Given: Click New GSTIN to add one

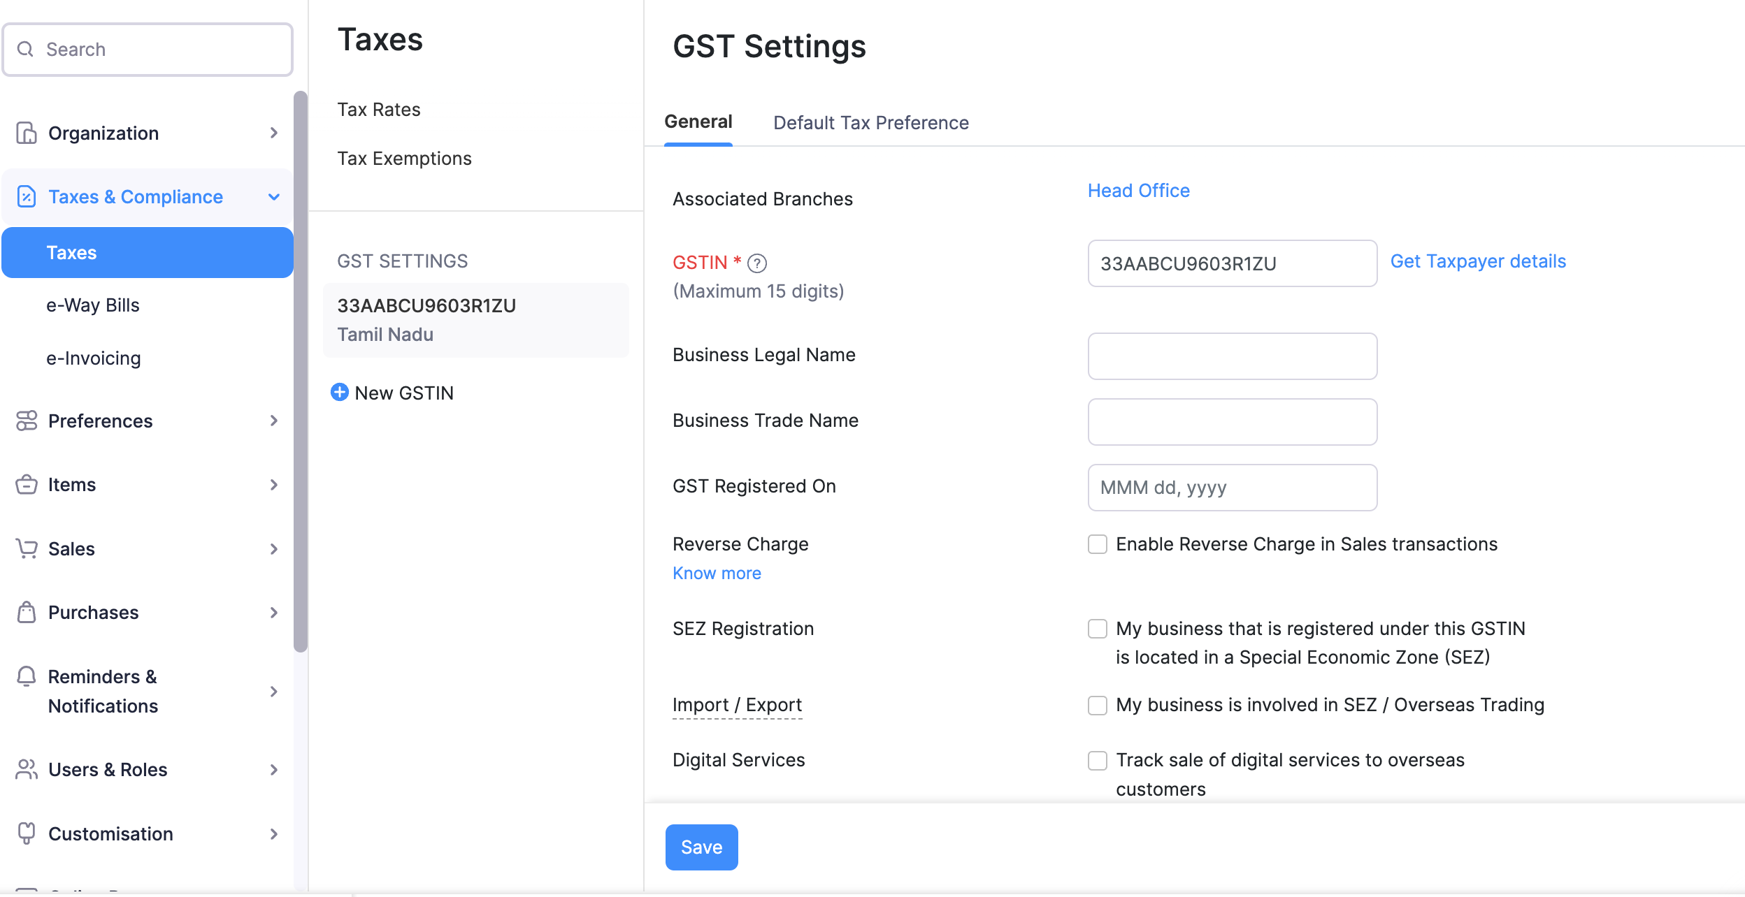Looking at the screenshot, I should [x=404, y=393].
